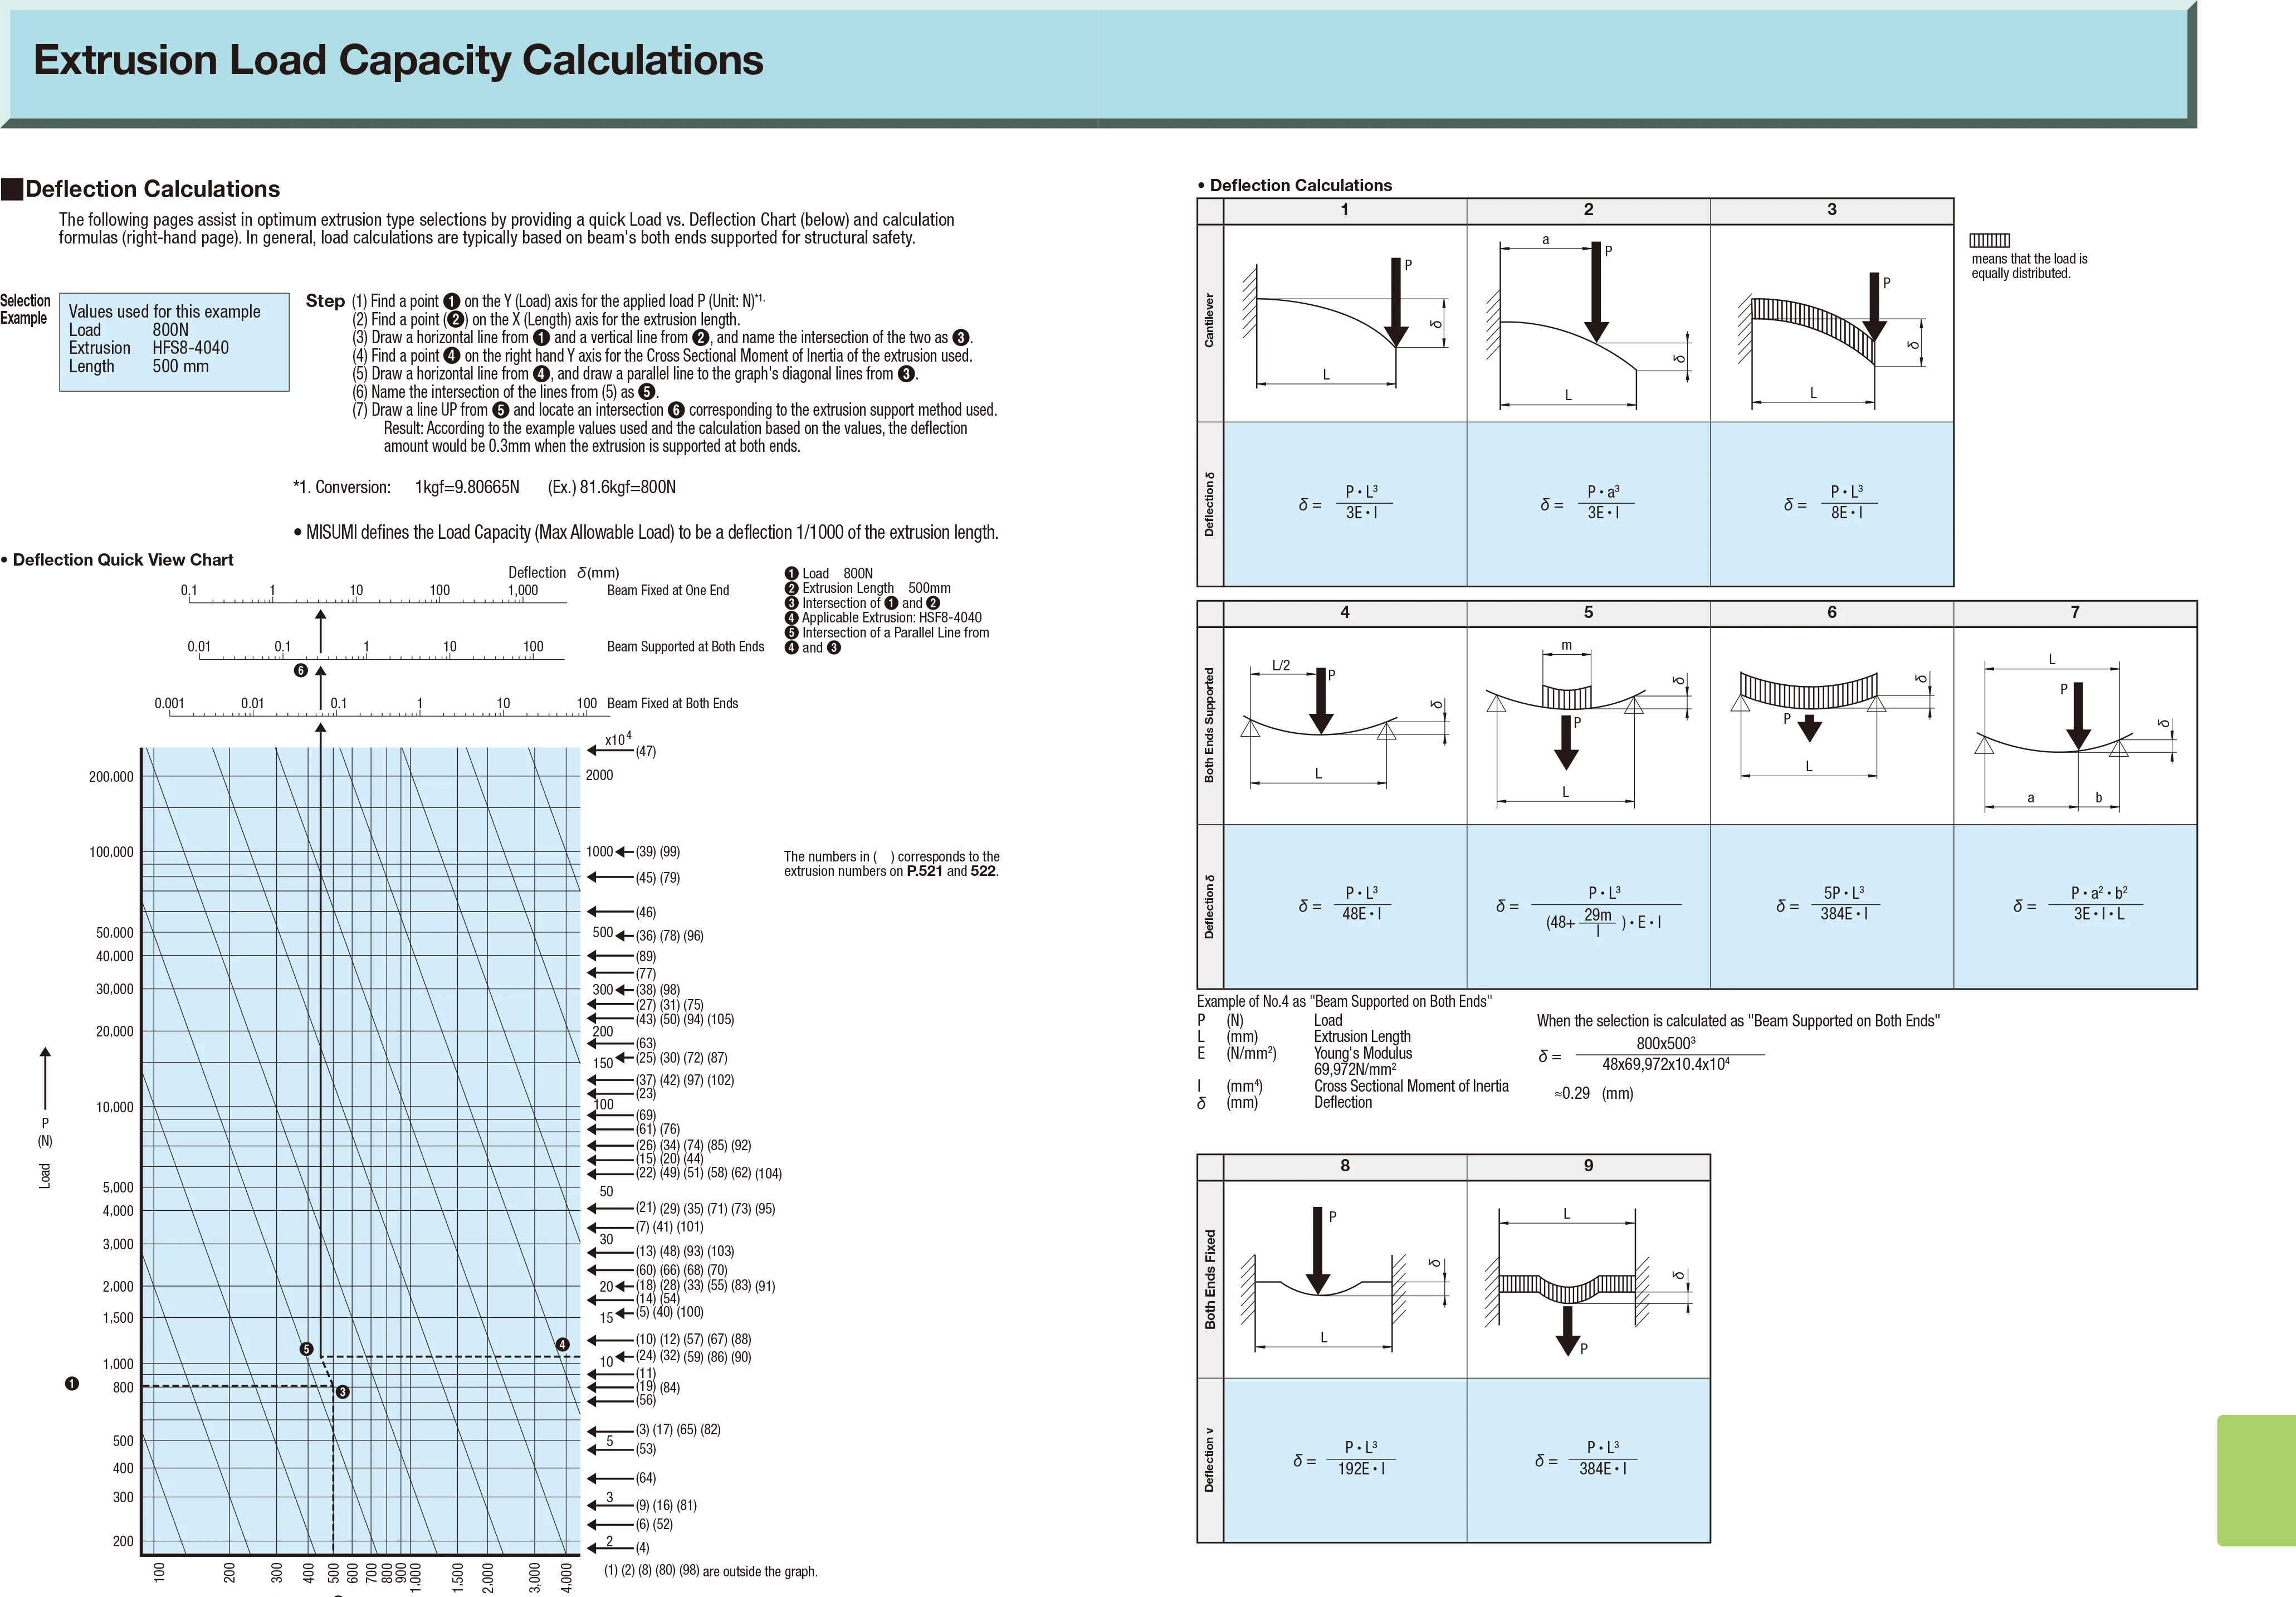
Task: Click circled marker 3 on the chart
Action: click(x=342, y=1392)
